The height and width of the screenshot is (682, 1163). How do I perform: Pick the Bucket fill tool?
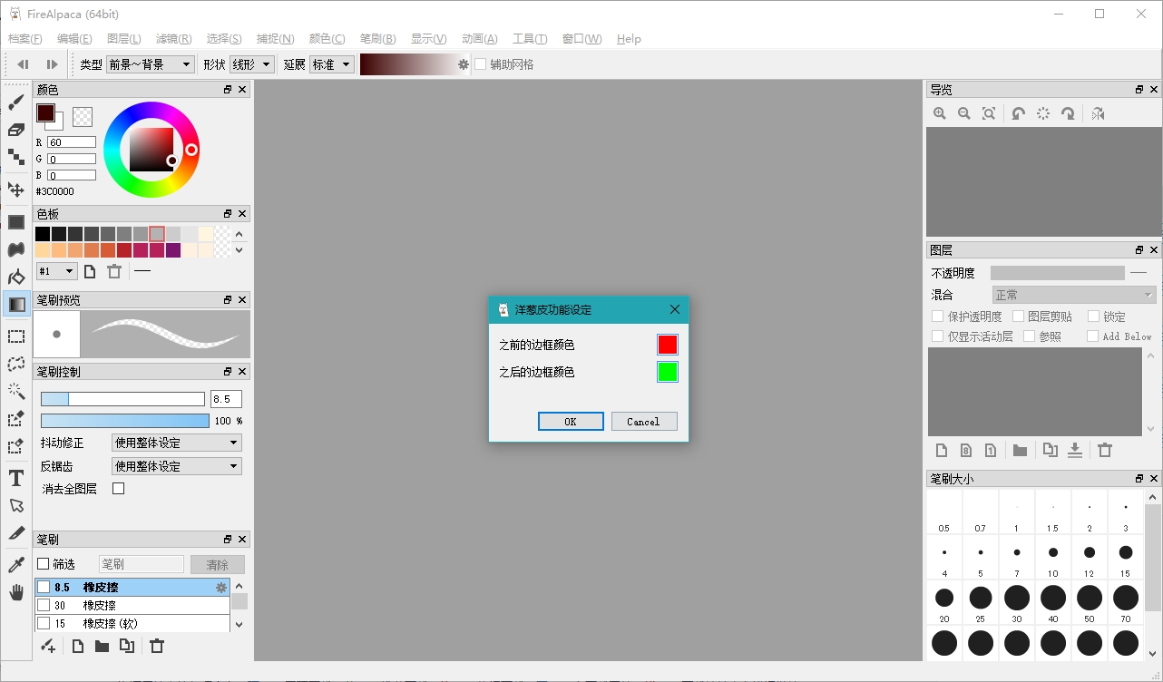[x=16, y=277]
